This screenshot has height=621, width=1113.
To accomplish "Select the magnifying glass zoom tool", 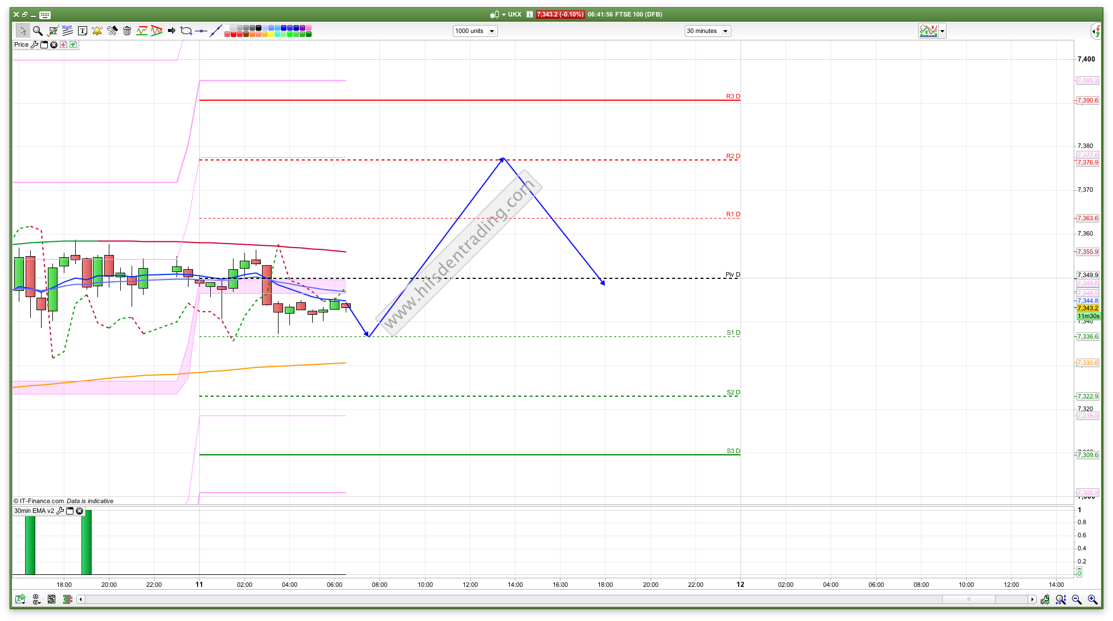I will (x=38, y=31).
